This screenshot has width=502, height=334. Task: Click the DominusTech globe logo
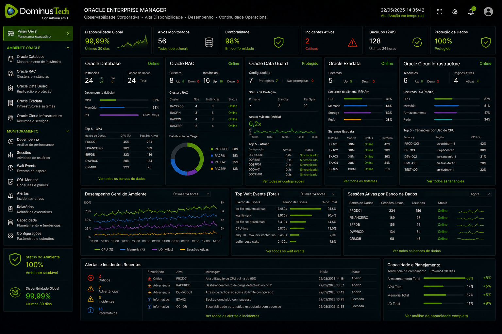point(11,11)
